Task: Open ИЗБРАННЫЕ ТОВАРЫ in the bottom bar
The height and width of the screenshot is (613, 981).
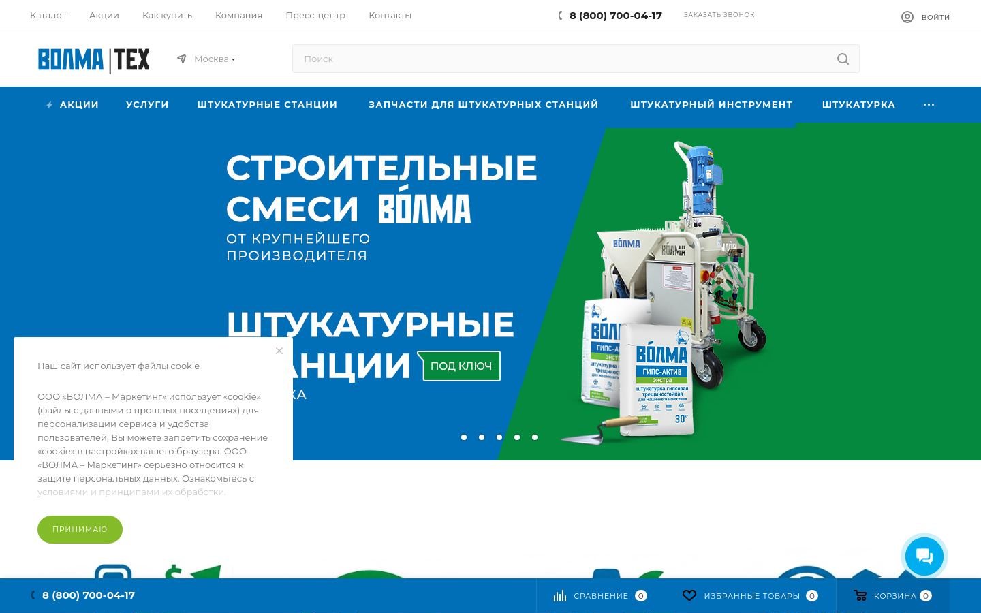Action: click(x=751, y=596)
